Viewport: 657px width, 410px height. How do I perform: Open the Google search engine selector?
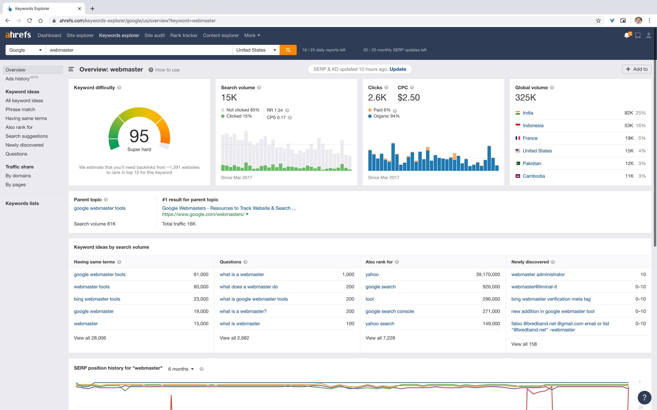(25, 50)
